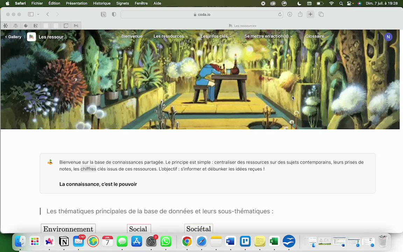Show Safari downloads
The height and width of the screenshot is (252, 403).
pyautogui.click(x=290, y=14)
